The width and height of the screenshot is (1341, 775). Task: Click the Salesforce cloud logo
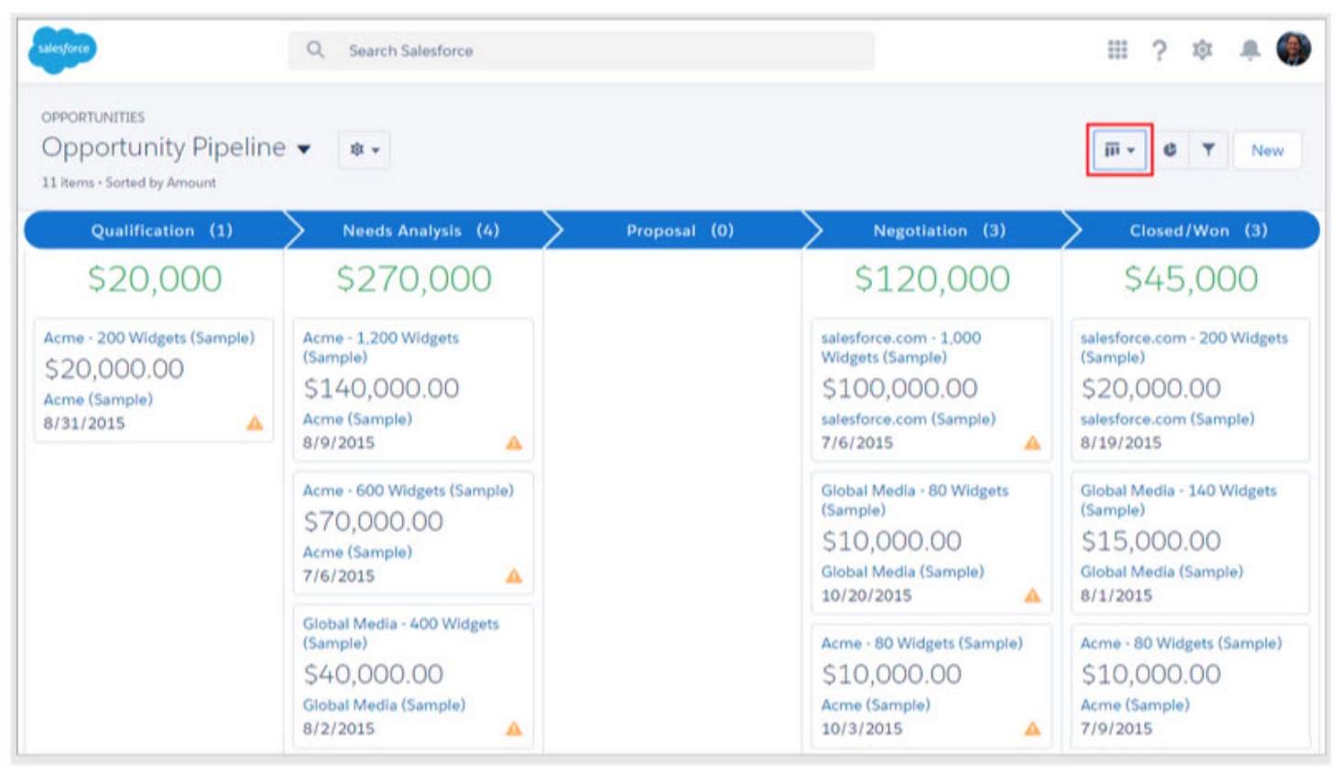[x=62, y=49]
